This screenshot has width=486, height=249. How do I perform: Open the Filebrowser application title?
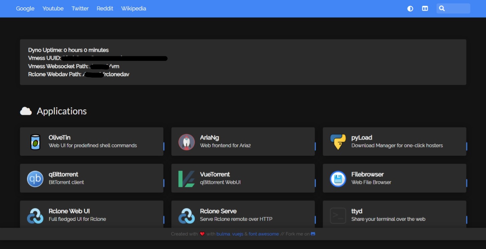pyautogui.click(x=367, y=174)
